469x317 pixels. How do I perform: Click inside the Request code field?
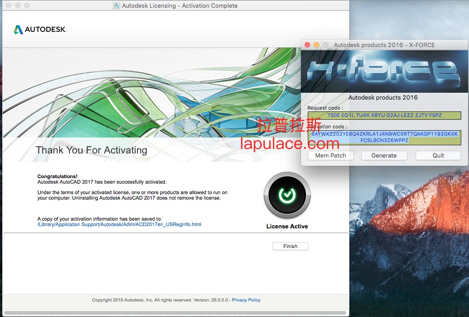(384, 116)
